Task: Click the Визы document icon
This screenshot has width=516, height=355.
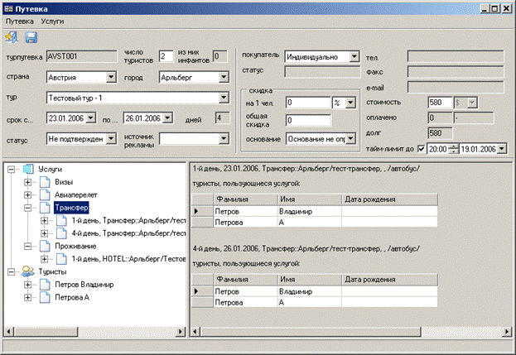Action: click(x=45, y=182)
